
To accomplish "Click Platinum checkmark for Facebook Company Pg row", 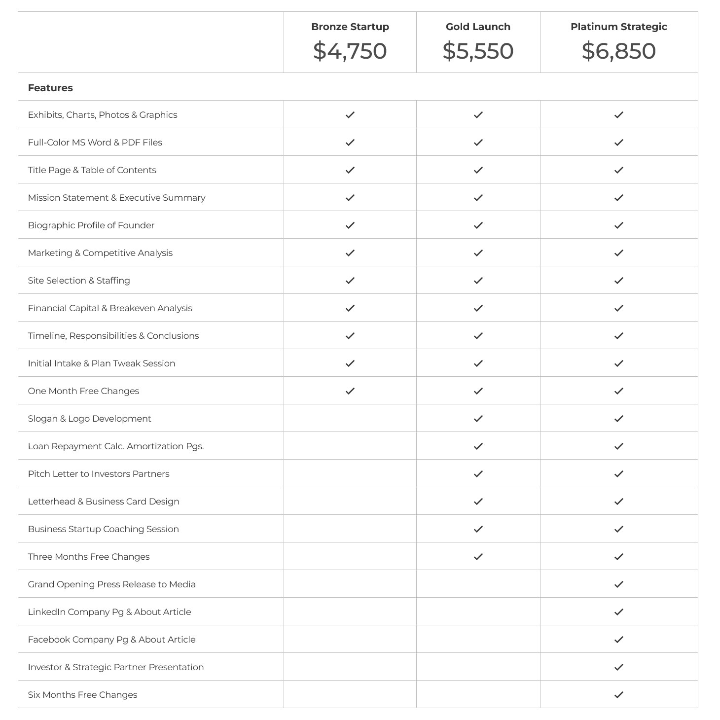I will pyautogui.click(x=619, y=640).
